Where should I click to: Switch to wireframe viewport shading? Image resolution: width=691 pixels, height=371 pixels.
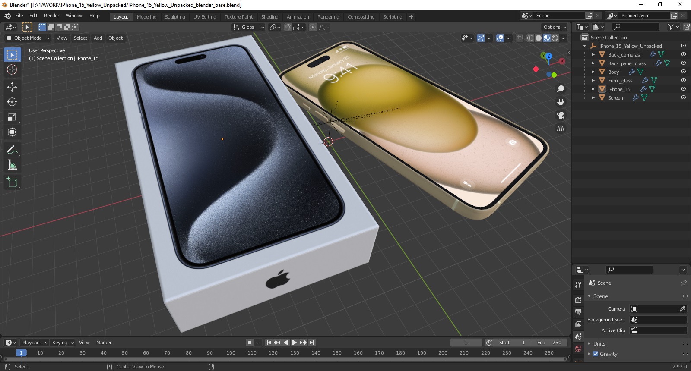[530, 38]
